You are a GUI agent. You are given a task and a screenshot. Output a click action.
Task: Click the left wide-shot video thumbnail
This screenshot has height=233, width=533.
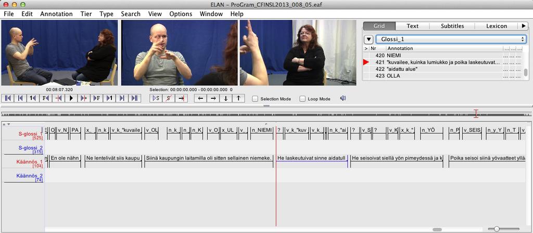pyautogui.click(x=59, y=53)
